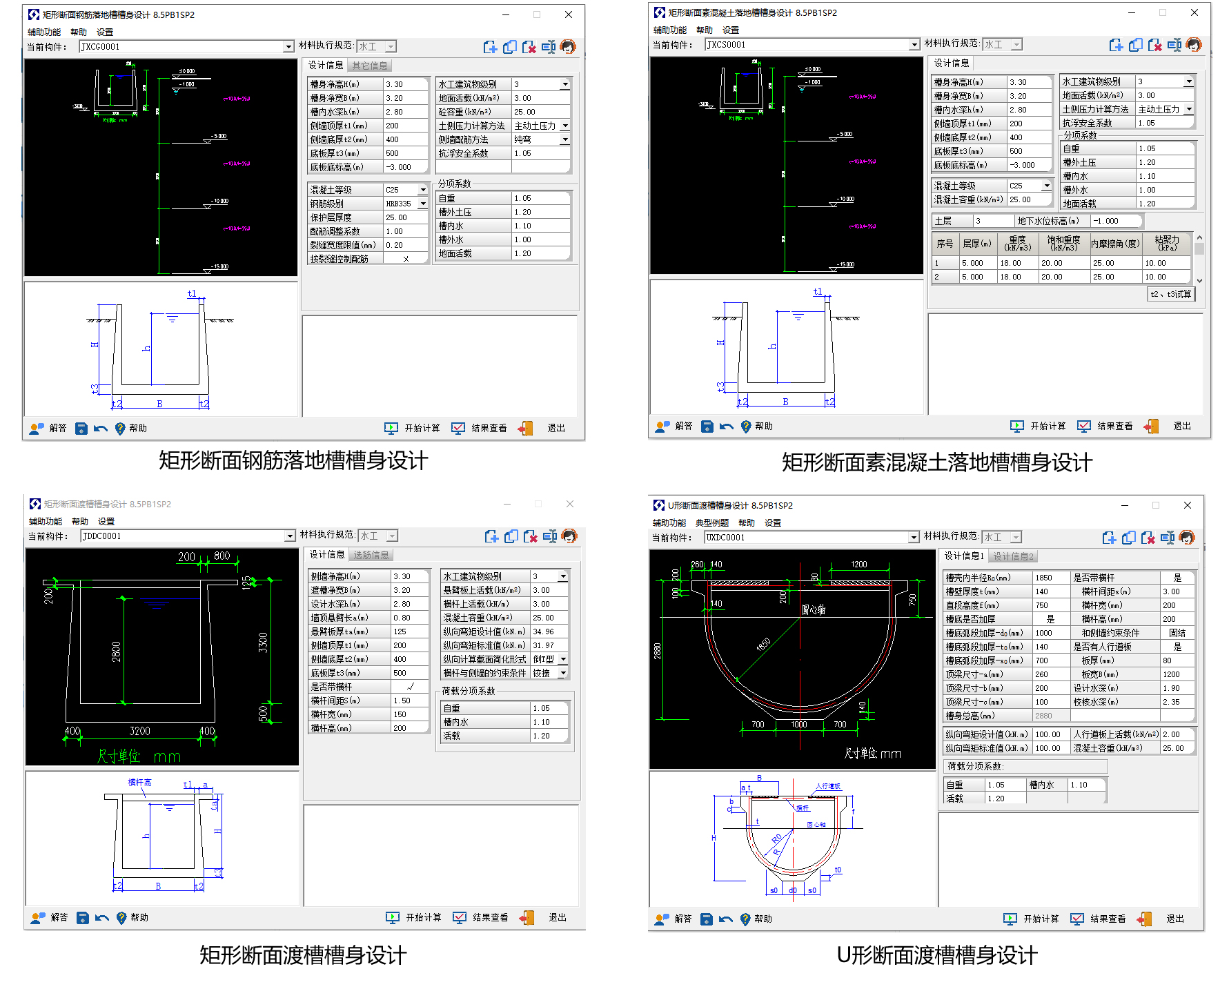Click new component icon in JXCG0001 window
Screen dimensions: 1229x989
(x=490, y=47)
